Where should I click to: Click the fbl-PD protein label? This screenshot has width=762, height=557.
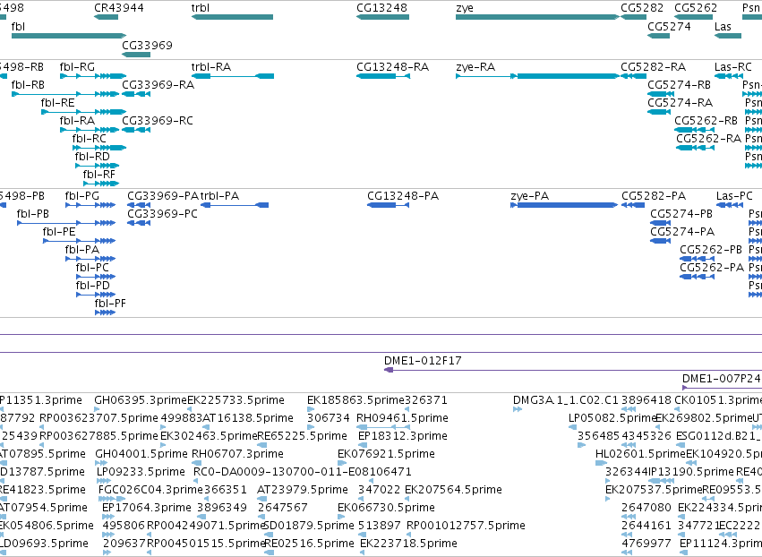pos(93,286)
